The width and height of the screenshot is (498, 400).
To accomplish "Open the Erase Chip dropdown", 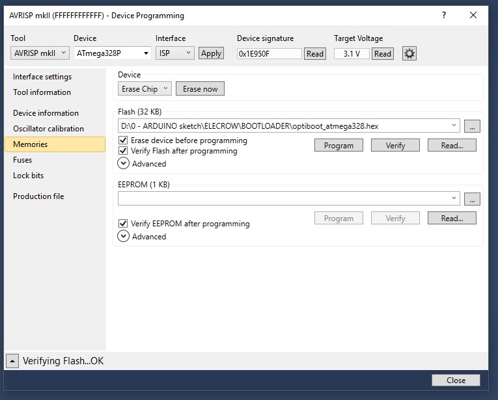I will [x=145, y=89].
